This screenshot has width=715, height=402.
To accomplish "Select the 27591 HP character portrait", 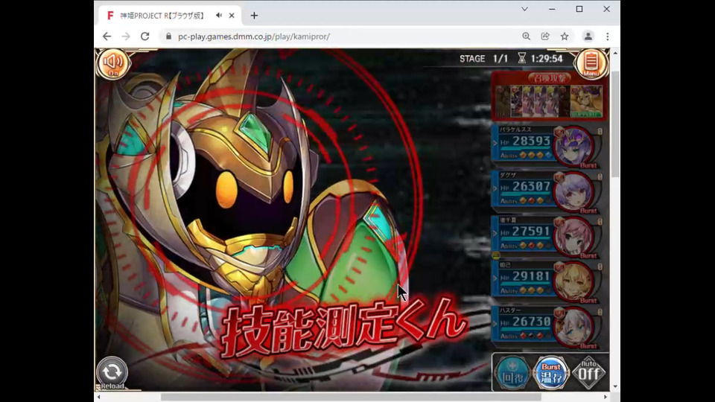I will [x=573, y=237].
